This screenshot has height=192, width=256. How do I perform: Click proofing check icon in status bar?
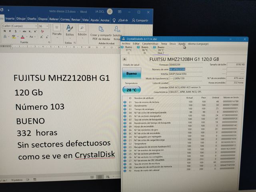coord(28,180)
